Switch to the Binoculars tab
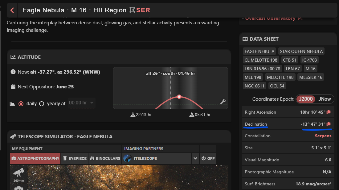Screen dimensions: 339x190 tap(105, 158)
